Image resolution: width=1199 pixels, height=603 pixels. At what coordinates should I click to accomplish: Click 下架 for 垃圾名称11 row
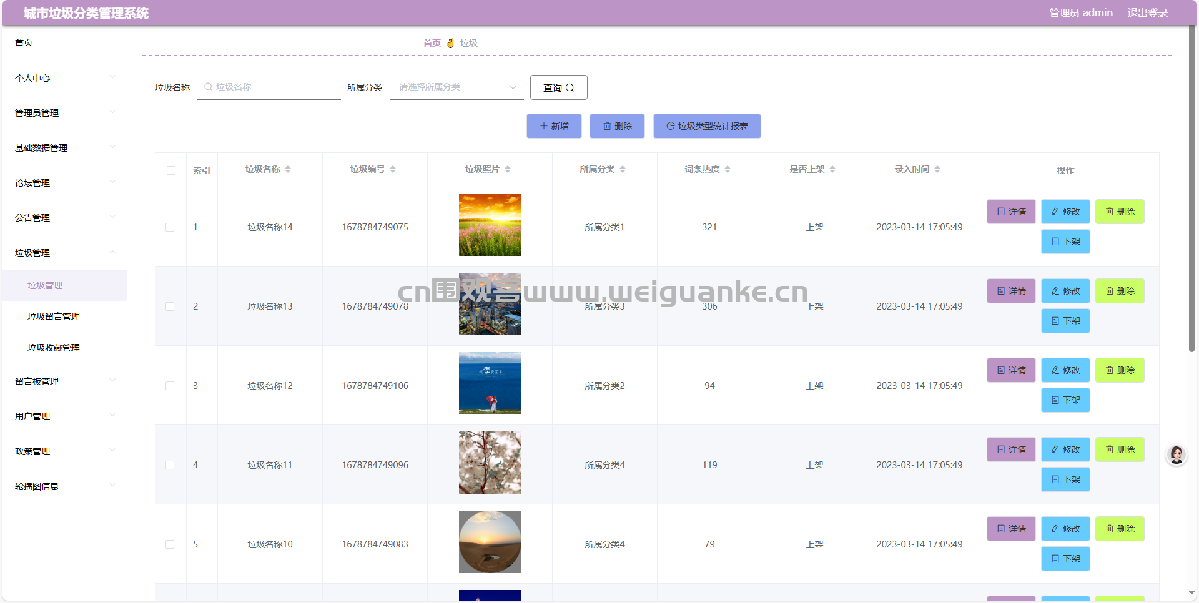point(1065,479)
